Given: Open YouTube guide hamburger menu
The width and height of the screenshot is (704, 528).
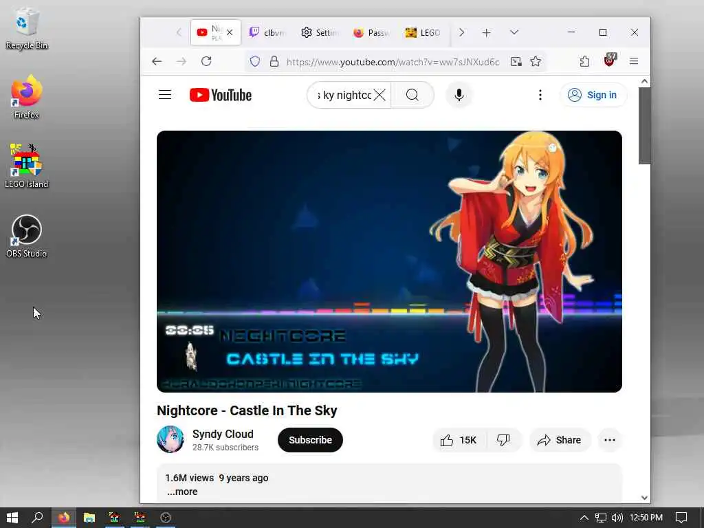Looking at the screenshot, I should (x=165, y=95).
